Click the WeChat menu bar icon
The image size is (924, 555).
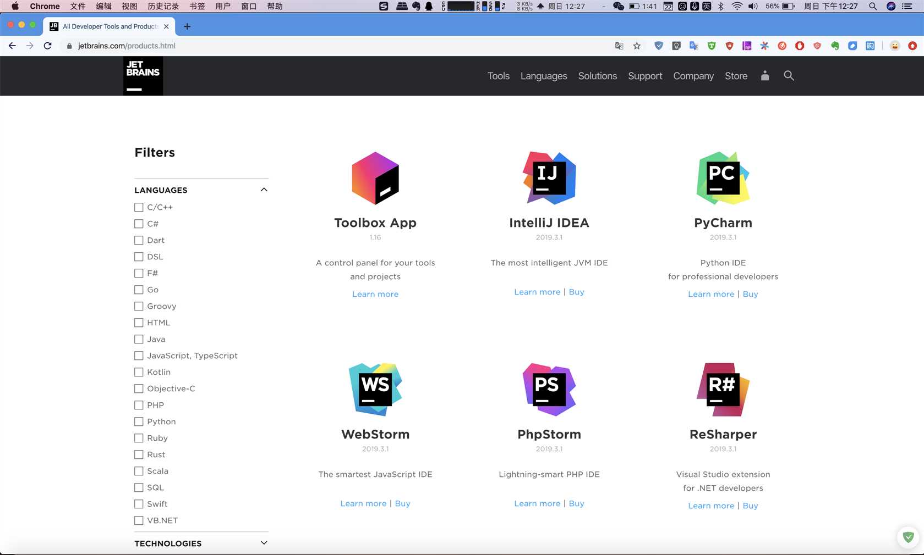pos(619,6)
